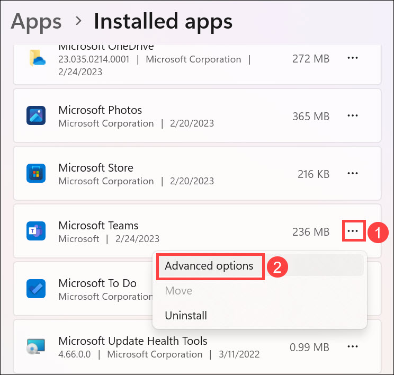
Task: Click the greyed-out Move menu entry
Action: [x=178, y=291]
